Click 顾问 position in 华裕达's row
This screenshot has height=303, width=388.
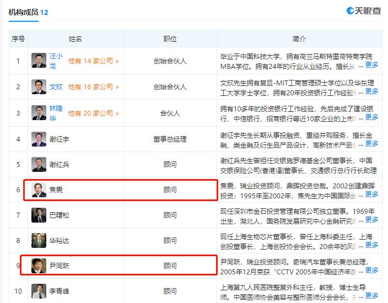click(x=170, y=241)
